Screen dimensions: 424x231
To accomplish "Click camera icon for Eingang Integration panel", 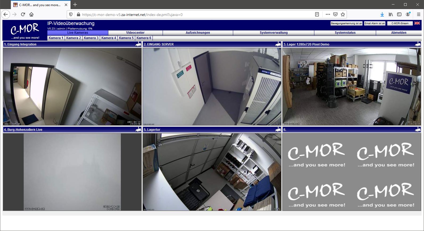I will [138, 44].
